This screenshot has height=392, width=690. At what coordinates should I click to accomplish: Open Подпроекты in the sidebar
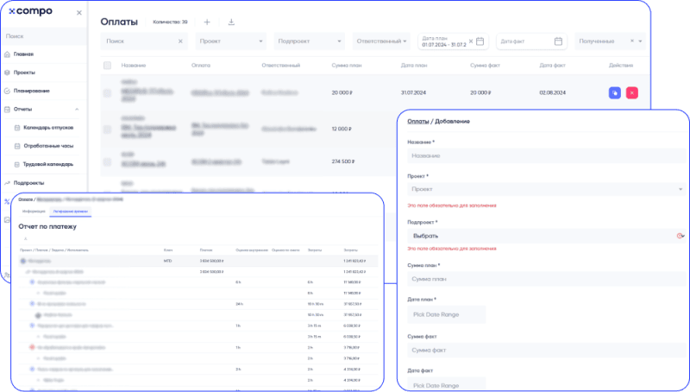coord(28,183)
